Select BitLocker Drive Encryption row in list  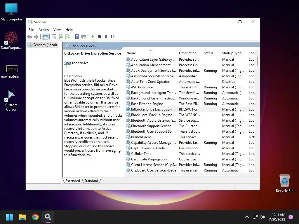click(190, 109)
